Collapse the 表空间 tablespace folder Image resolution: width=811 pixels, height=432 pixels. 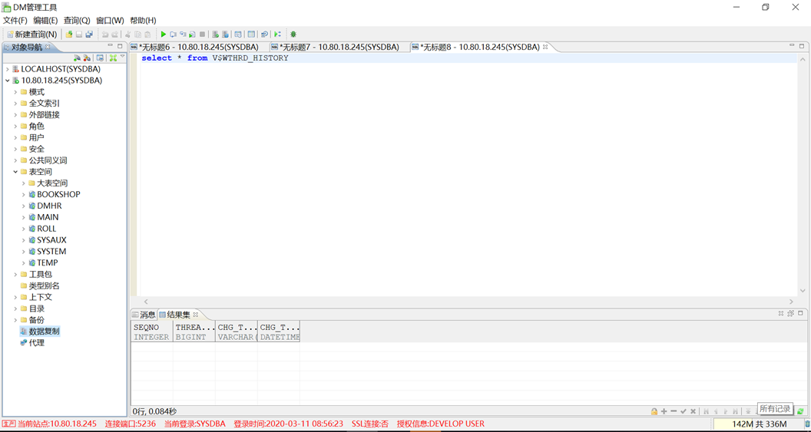coord(15,172)
